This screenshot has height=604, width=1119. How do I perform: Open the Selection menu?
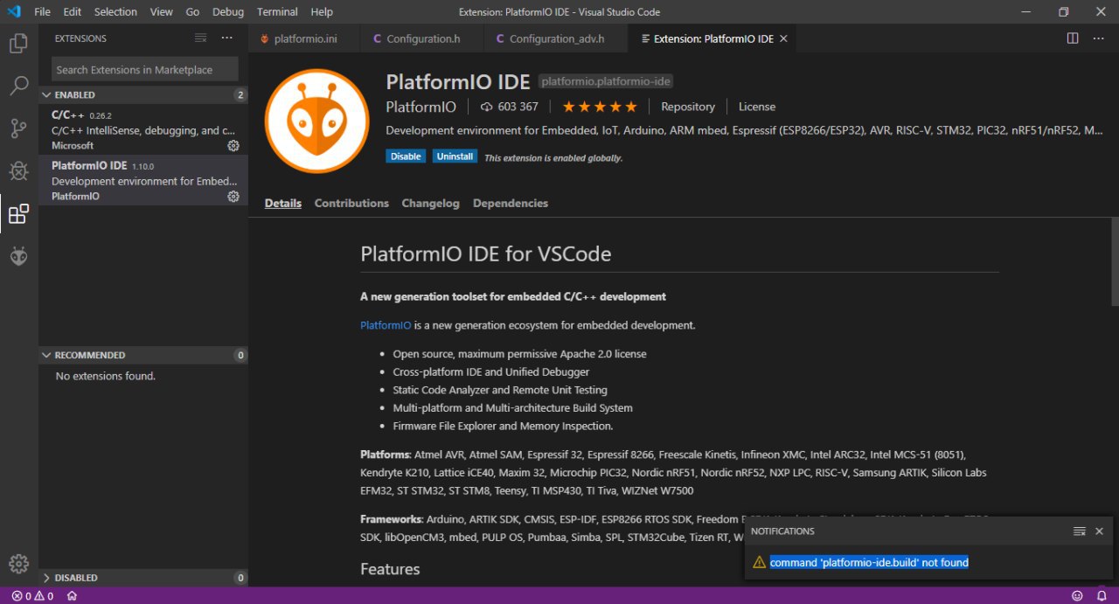(115, 11)
